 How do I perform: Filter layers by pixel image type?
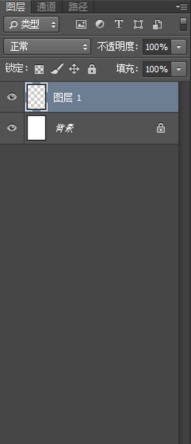point(81,24)
